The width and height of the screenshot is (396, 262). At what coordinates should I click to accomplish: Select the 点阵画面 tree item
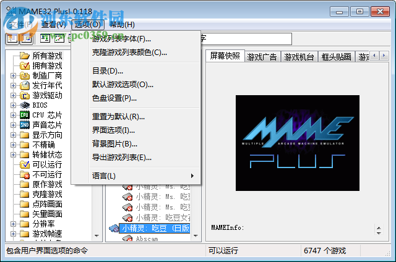[x=47, y=204]
